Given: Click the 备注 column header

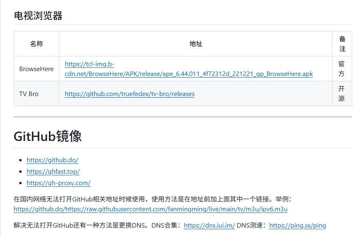Looking at the screenshot, I should coord(342,44).
